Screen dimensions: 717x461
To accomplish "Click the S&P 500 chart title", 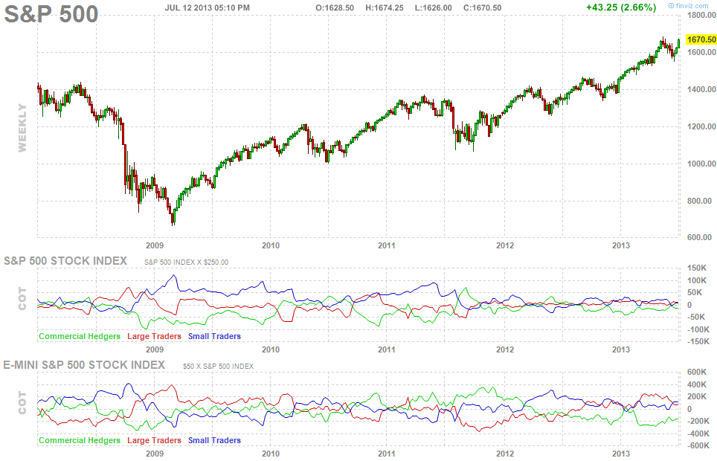I will coord(51,14).
